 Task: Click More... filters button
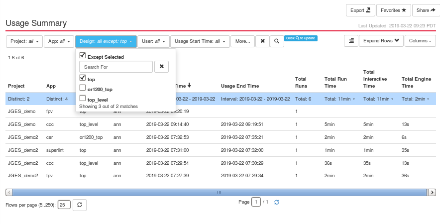click(x=243, y=41)
